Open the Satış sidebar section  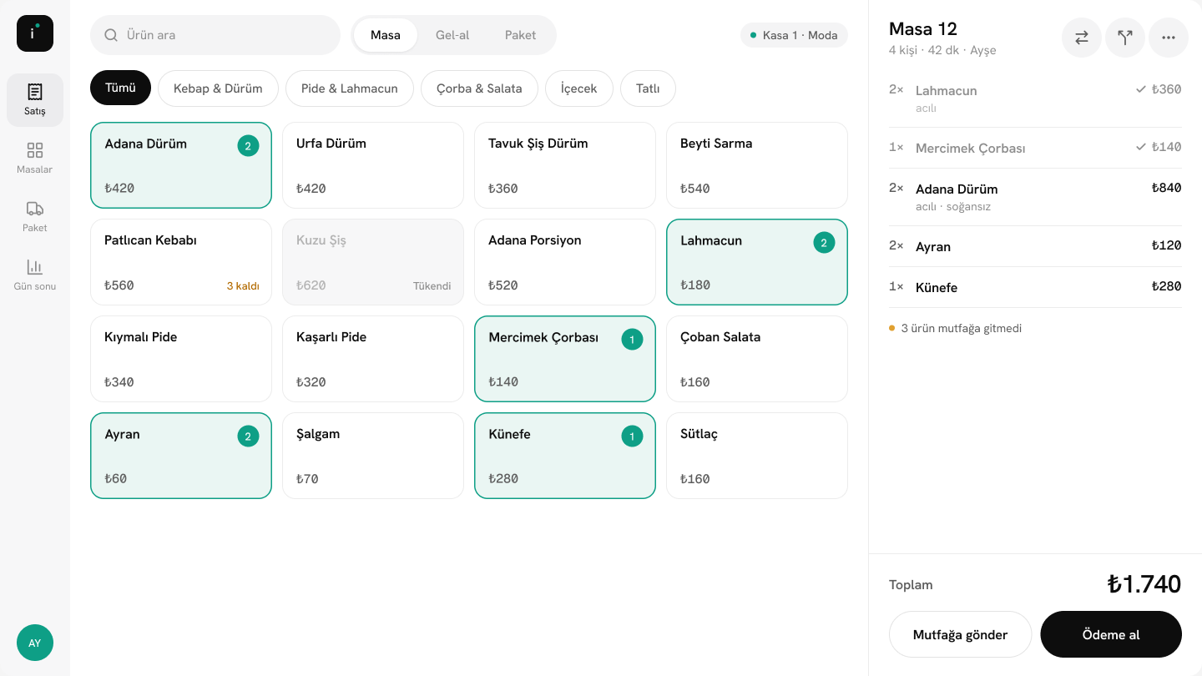click(35, 100)
